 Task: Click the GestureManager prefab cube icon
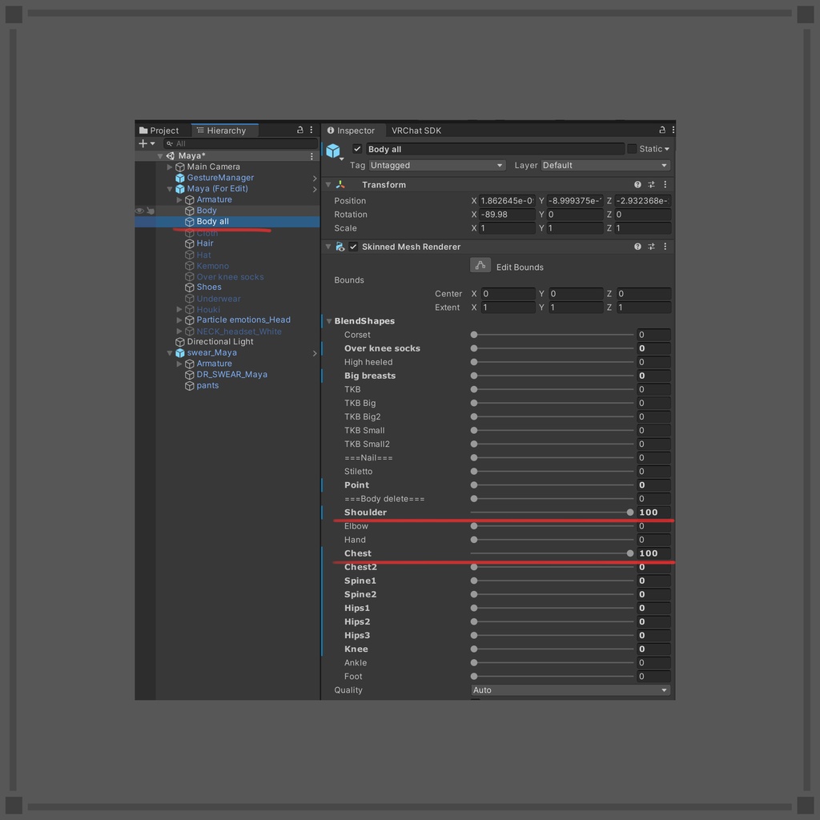tap(180, 178)
